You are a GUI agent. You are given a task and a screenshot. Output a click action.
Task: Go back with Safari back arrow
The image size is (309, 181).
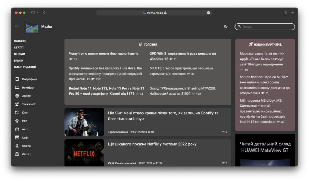44,13
